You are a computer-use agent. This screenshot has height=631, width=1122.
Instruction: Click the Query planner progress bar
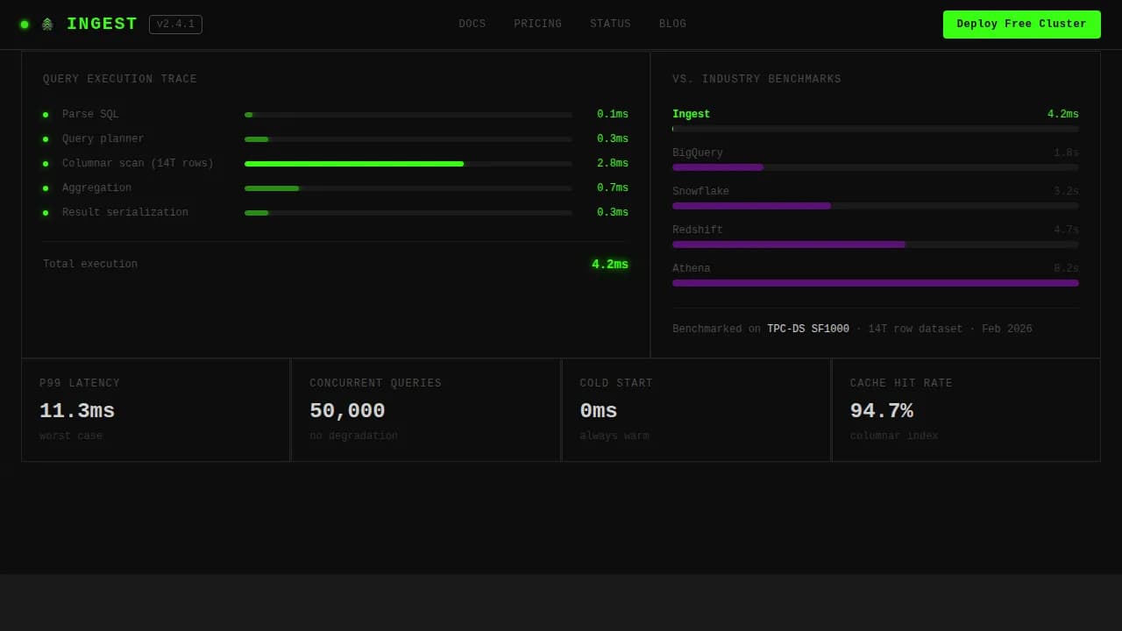coord(408,139)
